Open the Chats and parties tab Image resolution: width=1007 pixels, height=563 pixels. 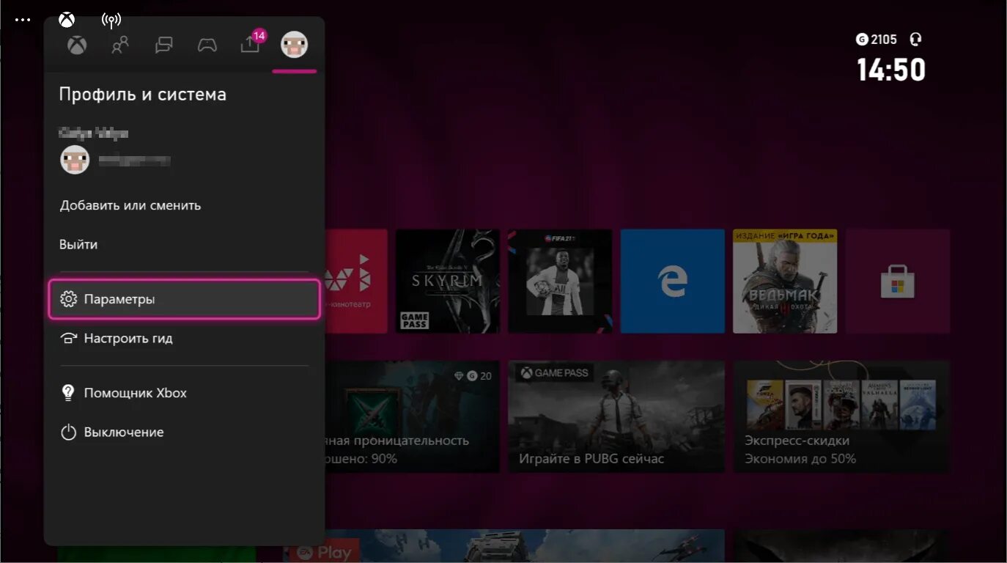(164, 45)
